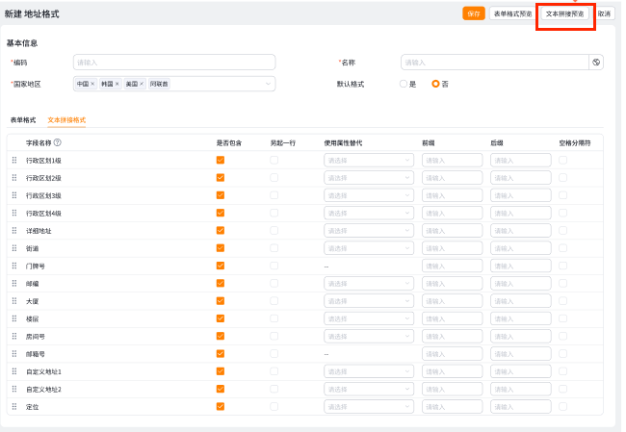This screenshot has height=432, width=626.
Task: Click drag handle icon for 邮编 row
Action: click(14, 283)
